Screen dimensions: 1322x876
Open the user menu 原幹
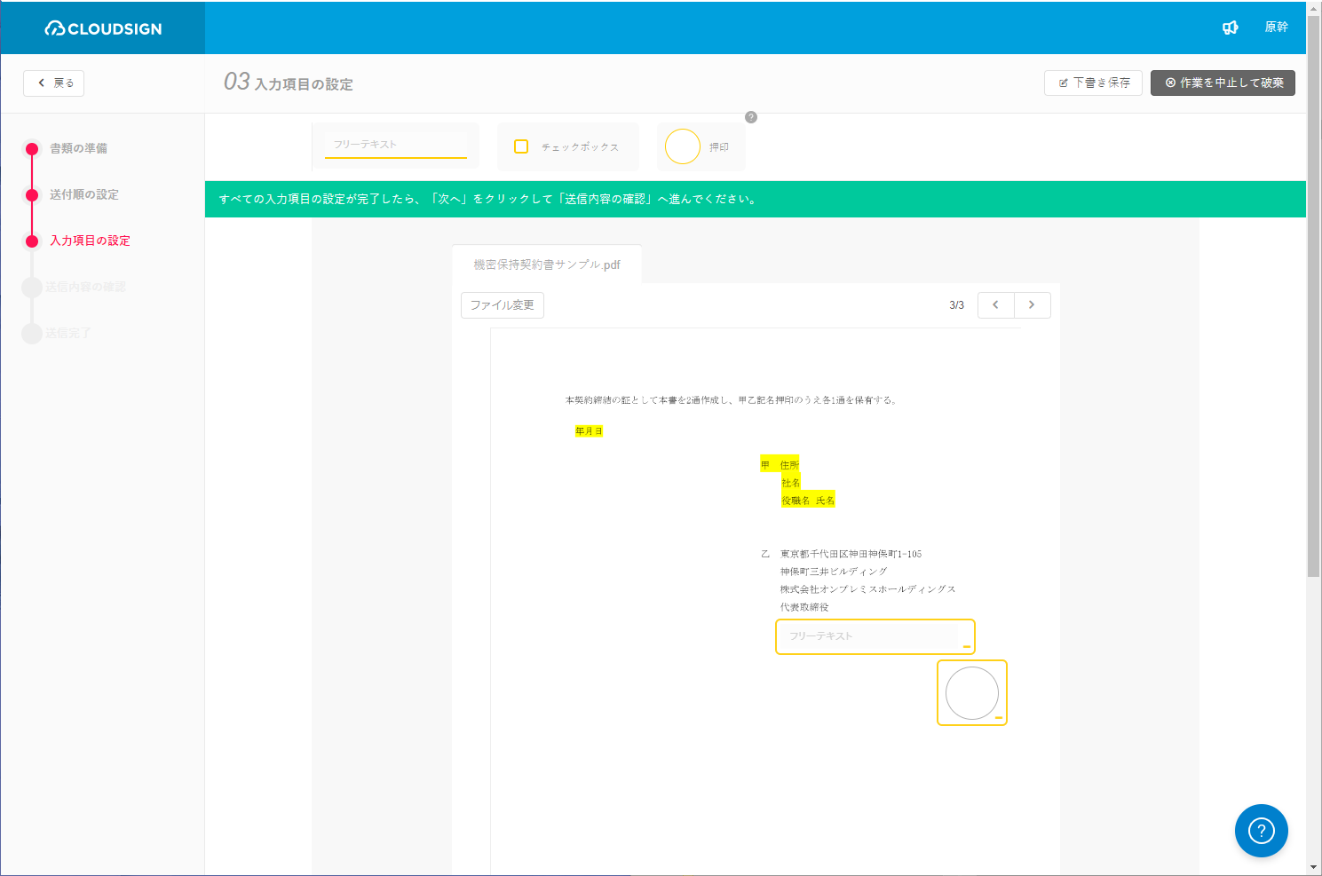coord(1276,28)
